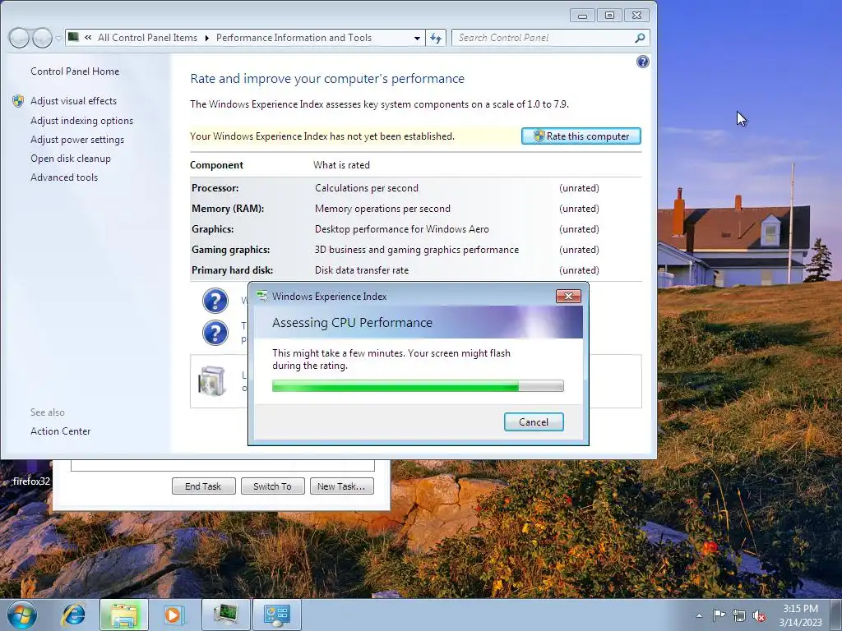Click the Component column header
This screenshot has width=842, height=631.
(216, 165)
